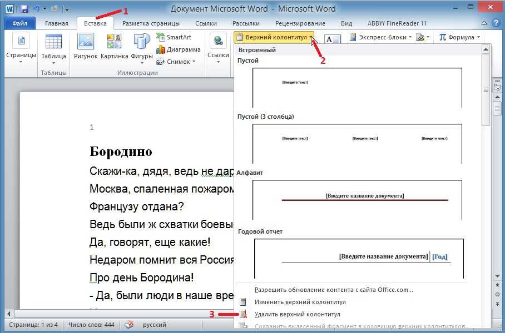The image size is (505, 333).
Task: Click the header gallery scrollbar thumb
Action: click(486, 90)
